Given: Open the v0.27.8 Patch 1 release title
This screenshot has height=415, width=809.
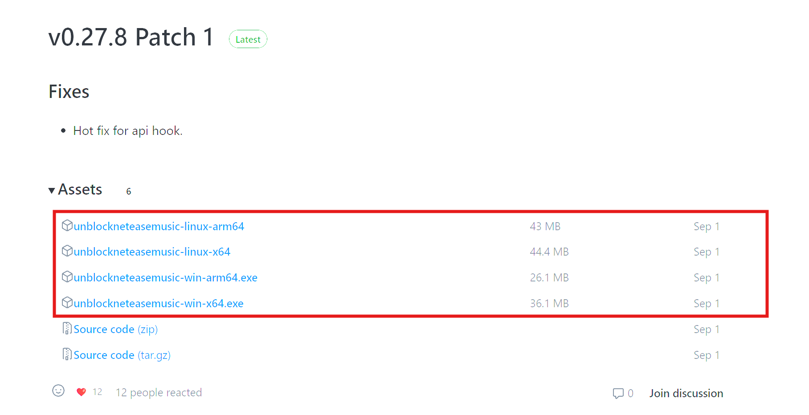Looking at the screenshot, I should pyautogui.click(x=131, y=37).
